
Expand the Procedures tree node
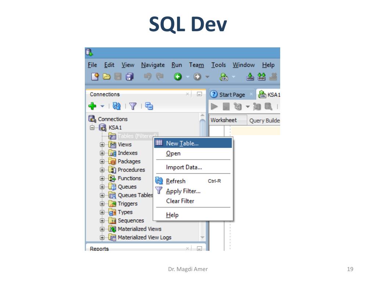click(x=102, y=170)
